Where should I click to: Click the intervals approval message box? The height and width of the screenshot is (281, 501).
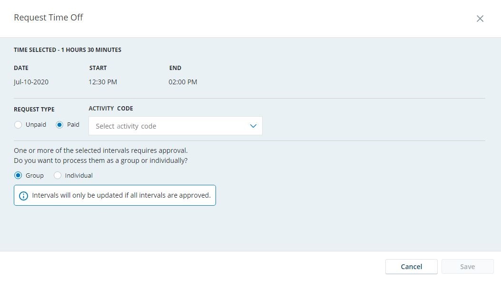tap(115, 195)
